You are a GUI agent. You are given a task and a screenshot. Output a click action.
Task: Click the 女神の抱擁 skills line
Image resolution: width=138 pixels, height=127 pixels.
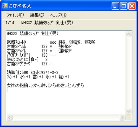46,86
